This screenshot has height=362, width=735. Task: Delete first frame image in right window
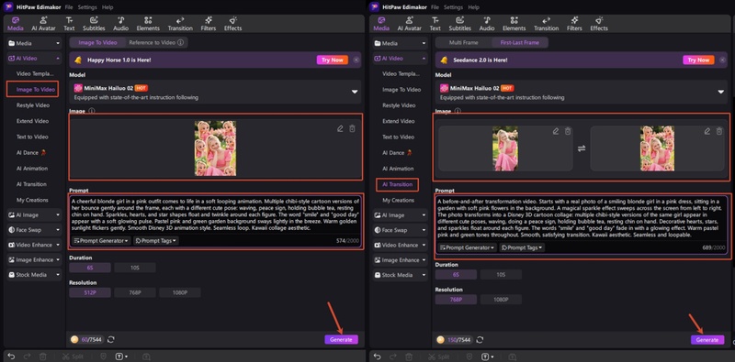pos(568,131)
